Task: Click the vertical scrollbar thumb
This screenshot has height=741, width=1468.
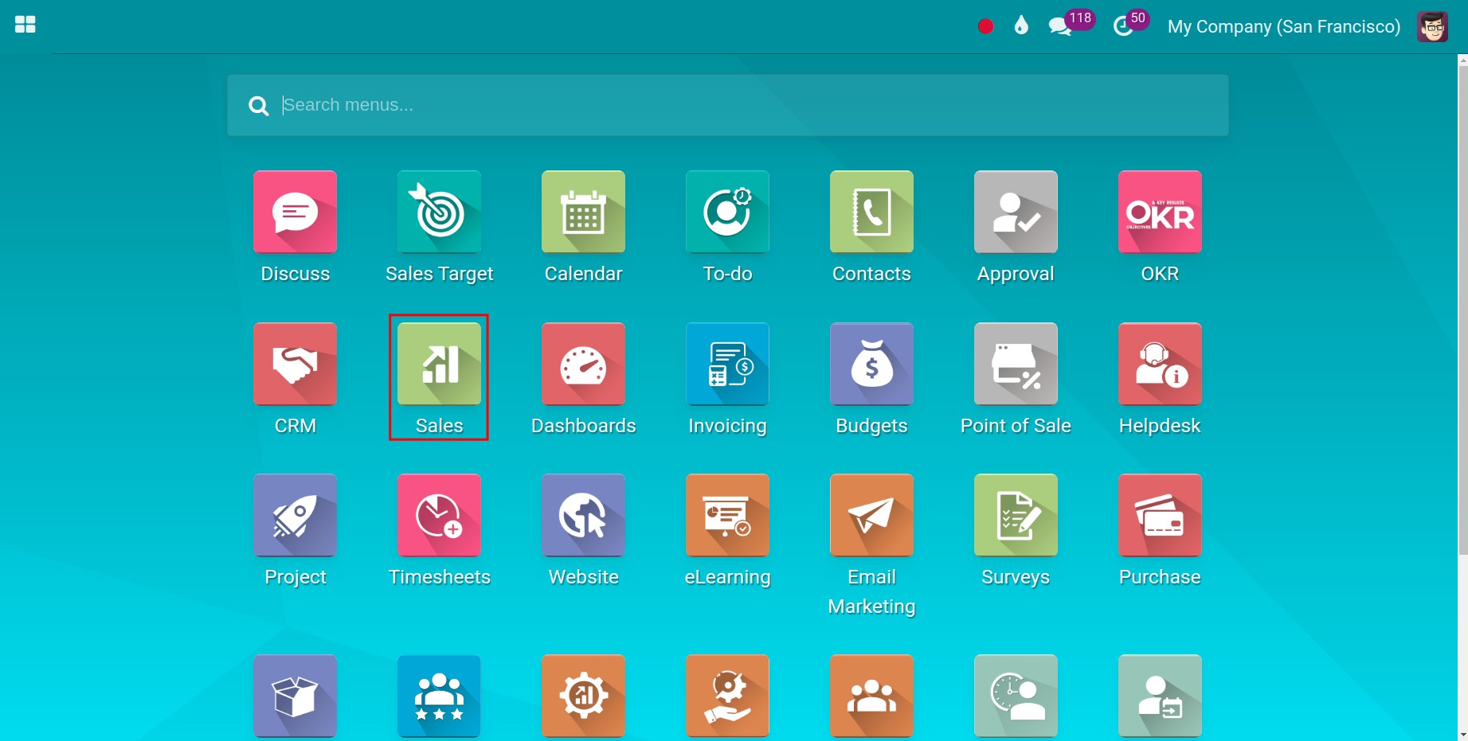Action: [x=1462, y=310]
